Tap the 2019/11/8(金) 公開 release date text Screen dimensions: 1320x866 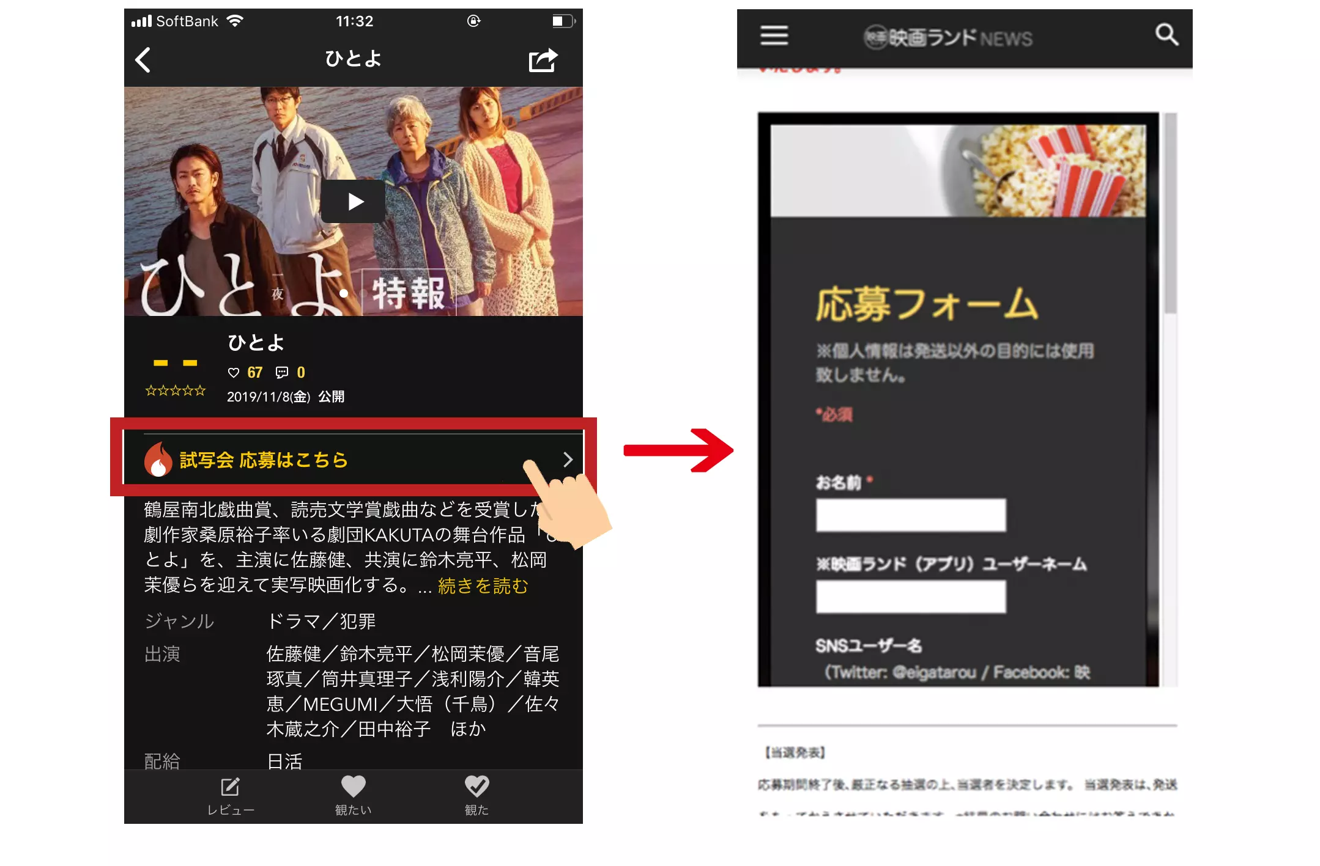click(286, 397)
